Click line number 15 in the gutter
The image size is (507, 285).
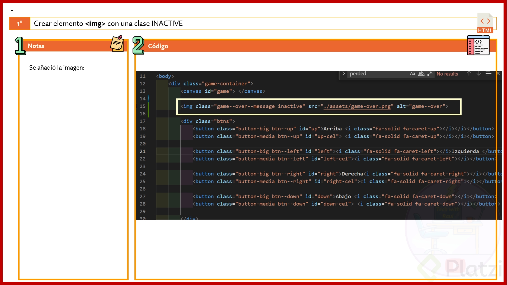[143, 106]
